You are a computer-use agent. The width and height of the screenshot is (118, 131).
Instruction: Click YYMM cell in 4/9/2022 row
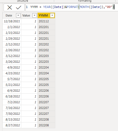click(x=46, y=67)
